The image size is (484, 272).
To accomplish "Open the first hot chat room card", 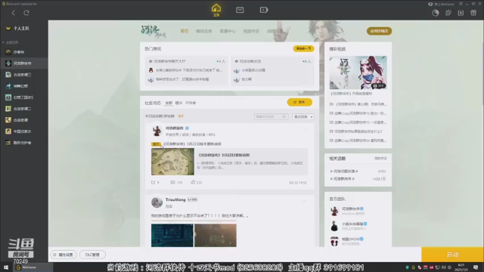I will point(187,70).
